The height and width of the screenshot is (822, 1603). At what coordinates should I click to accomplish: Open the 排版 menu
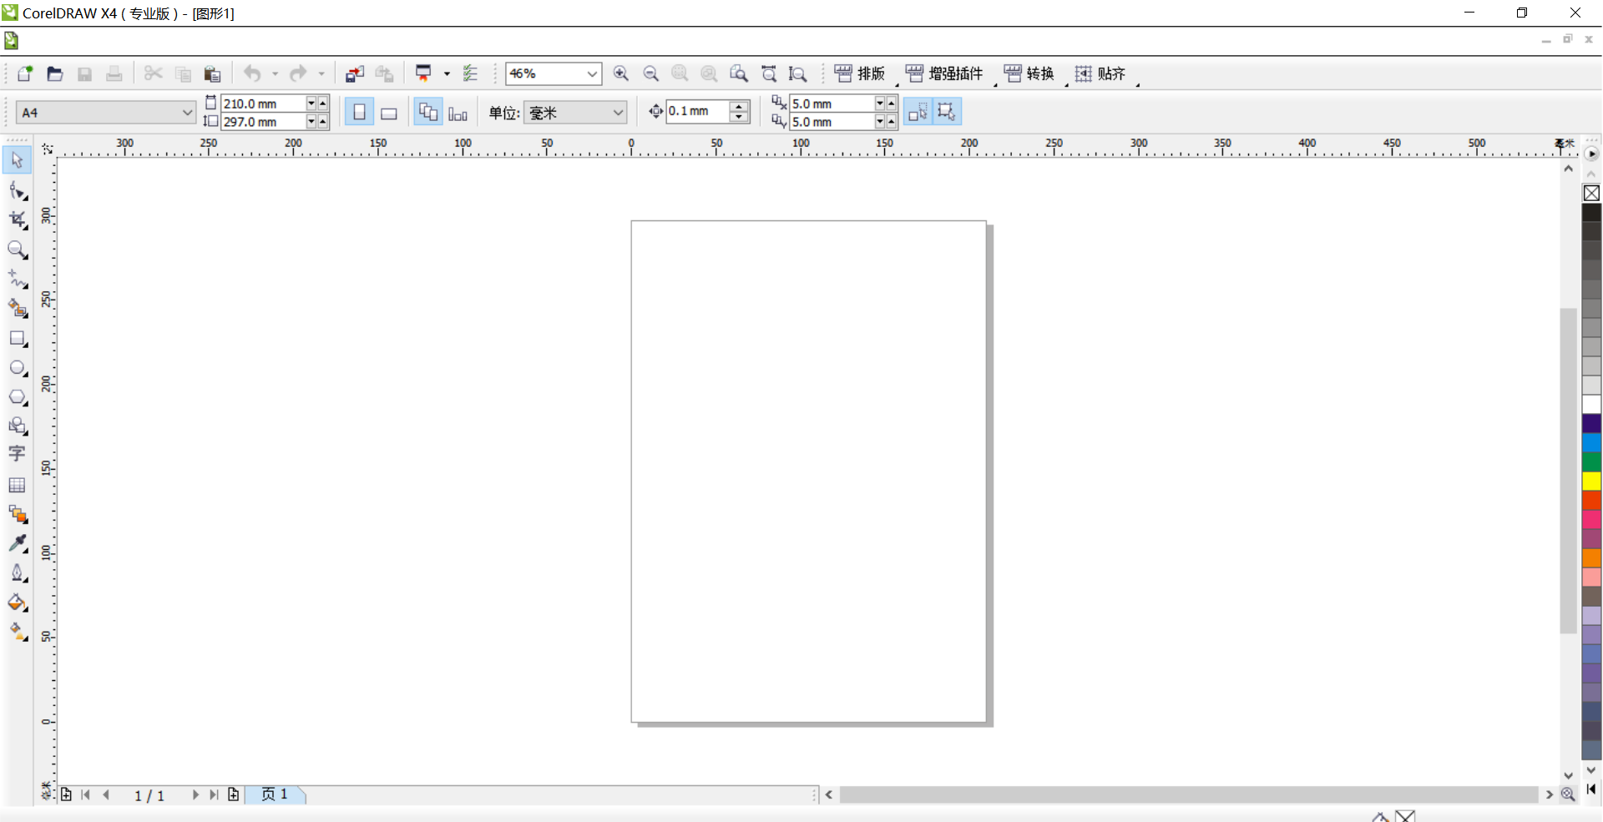[860, 73]
